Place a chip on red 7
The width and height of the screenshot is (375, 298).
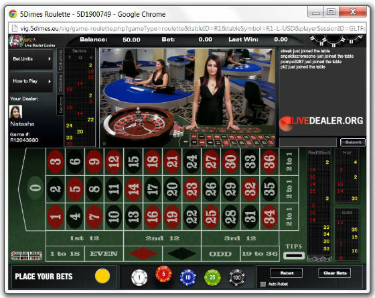point(94,217)
